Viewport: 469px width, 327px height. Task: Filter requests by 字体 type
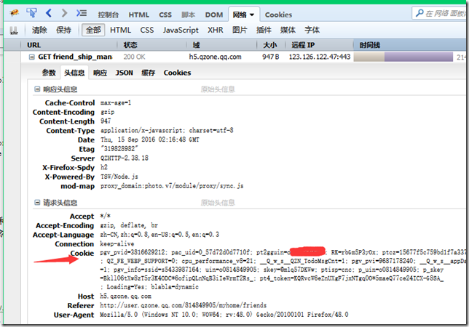coord(312,30)
